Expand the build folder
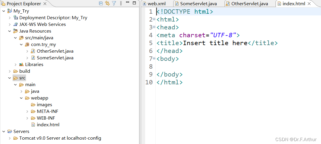The width and height of the screenshot is (321, 144). pos(9,71)
